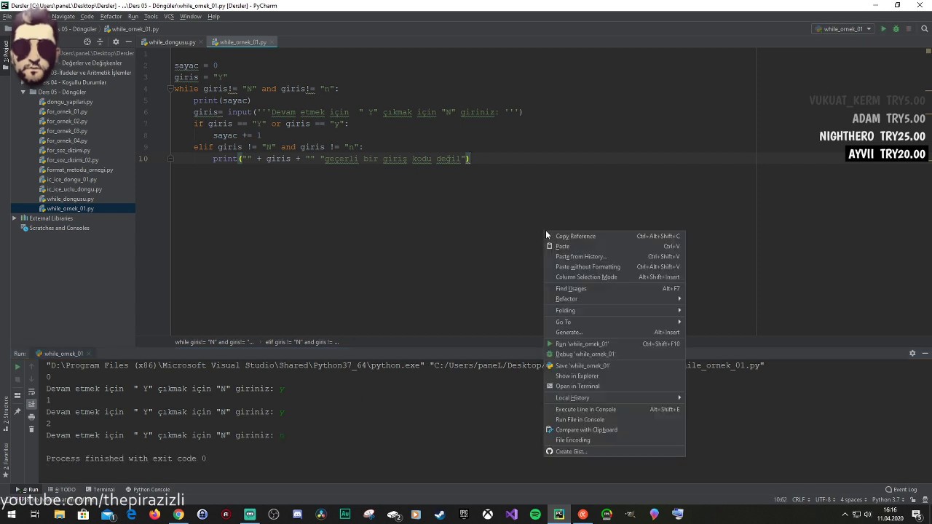Open Structure side tool window

5,413
